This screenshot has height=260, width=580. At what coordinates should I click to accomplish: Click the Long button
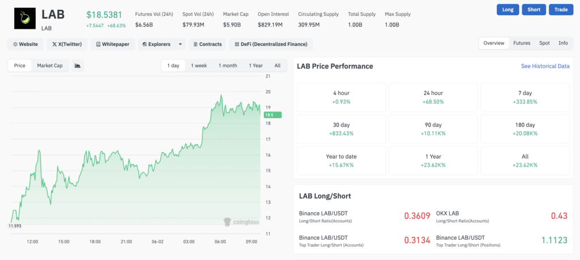pyautogui.click(x=508, y=10)
